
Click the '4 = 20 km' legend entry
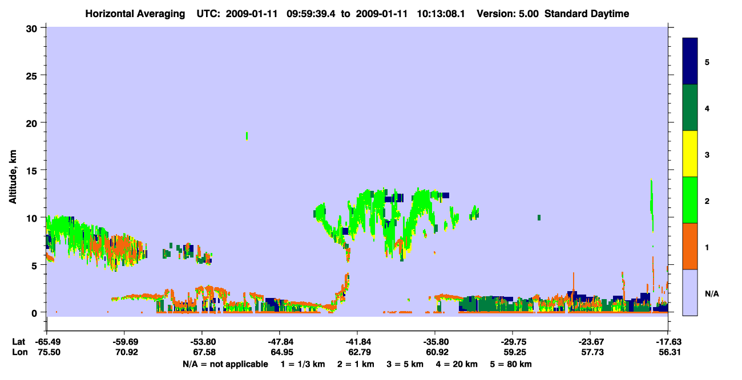456,364
